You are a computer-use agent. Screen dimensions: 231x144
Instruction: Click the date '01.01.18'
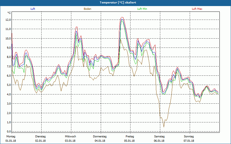point(11,141)
